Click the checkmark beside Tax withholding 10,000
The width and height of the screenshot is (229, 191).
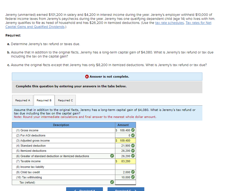pos(133,177)
